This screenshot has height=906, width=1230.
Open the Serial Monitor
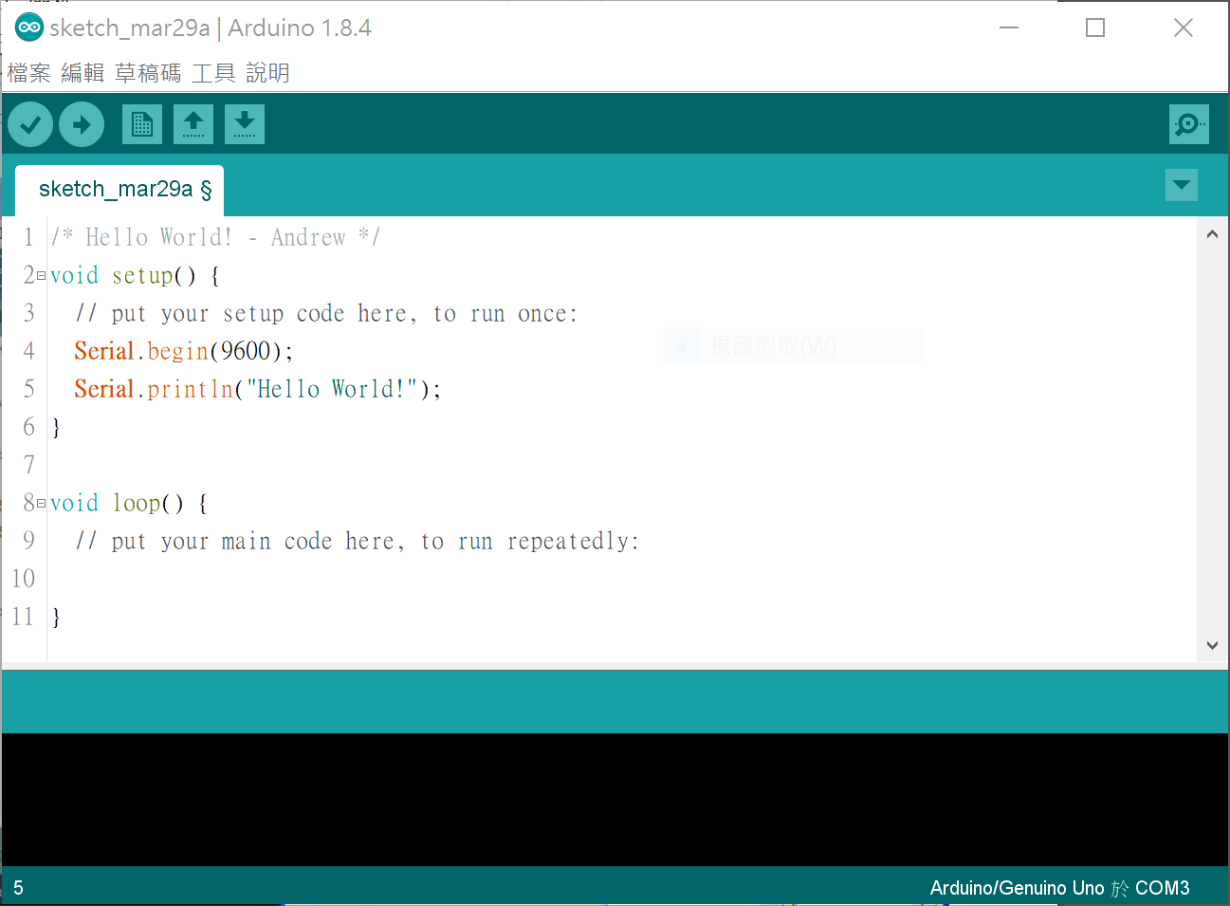tap(1188, 123)
